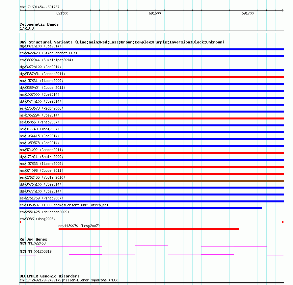Click the brown esv2762455 (Vogler2010) complex bar
The height and width of the screenshot is (285, 293).
151,181
